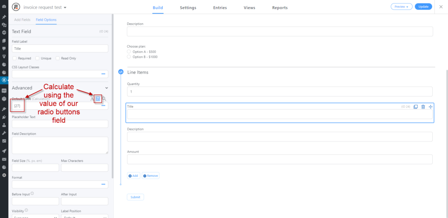This screenshot has height=218, width=448.
Task: Click the Submit button
Action: click(136, 197)
